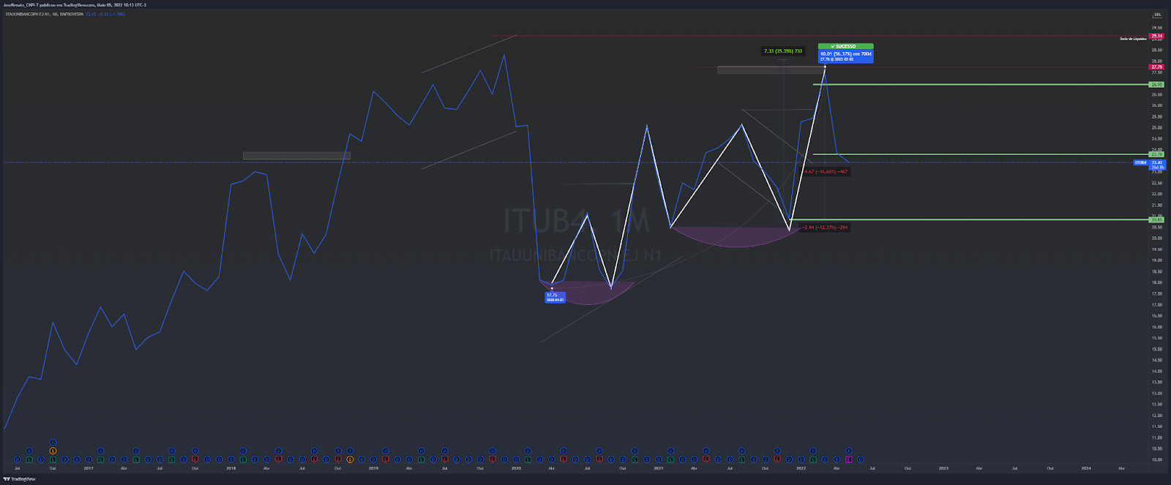Click the publication header by JoseRenato_CNPI-T
The image size is (1171, 485).
pos(75,4)
